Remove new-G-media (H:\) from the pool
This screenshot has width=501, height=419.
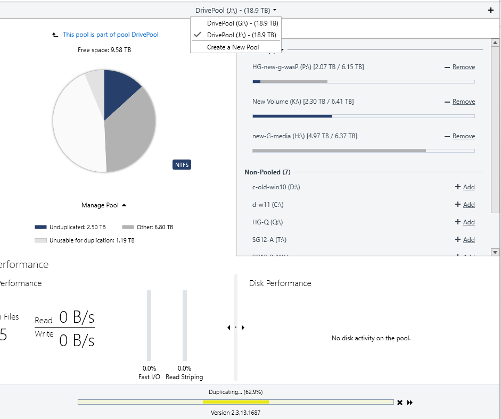pyautogui.click(x=463, y=137)
